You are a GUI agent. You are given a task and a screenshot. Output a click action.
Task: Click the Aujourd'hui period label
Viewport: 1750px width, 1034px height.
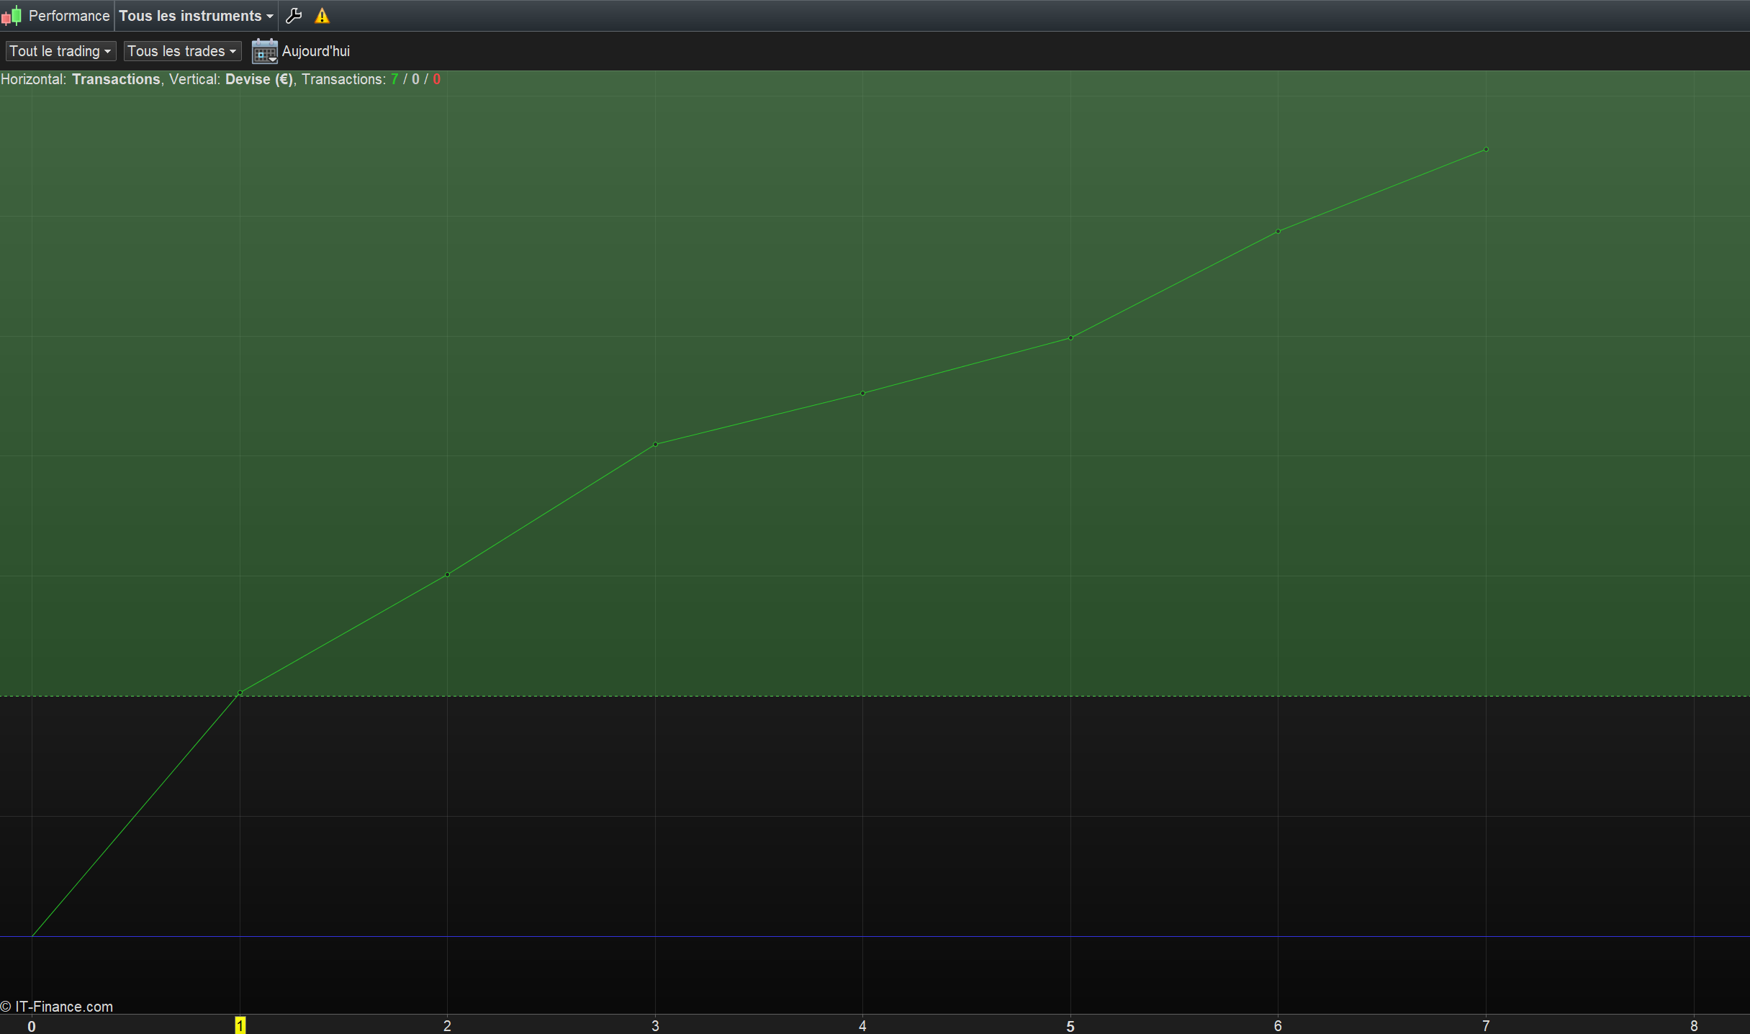pyautogui.click(x=315, y=51)
